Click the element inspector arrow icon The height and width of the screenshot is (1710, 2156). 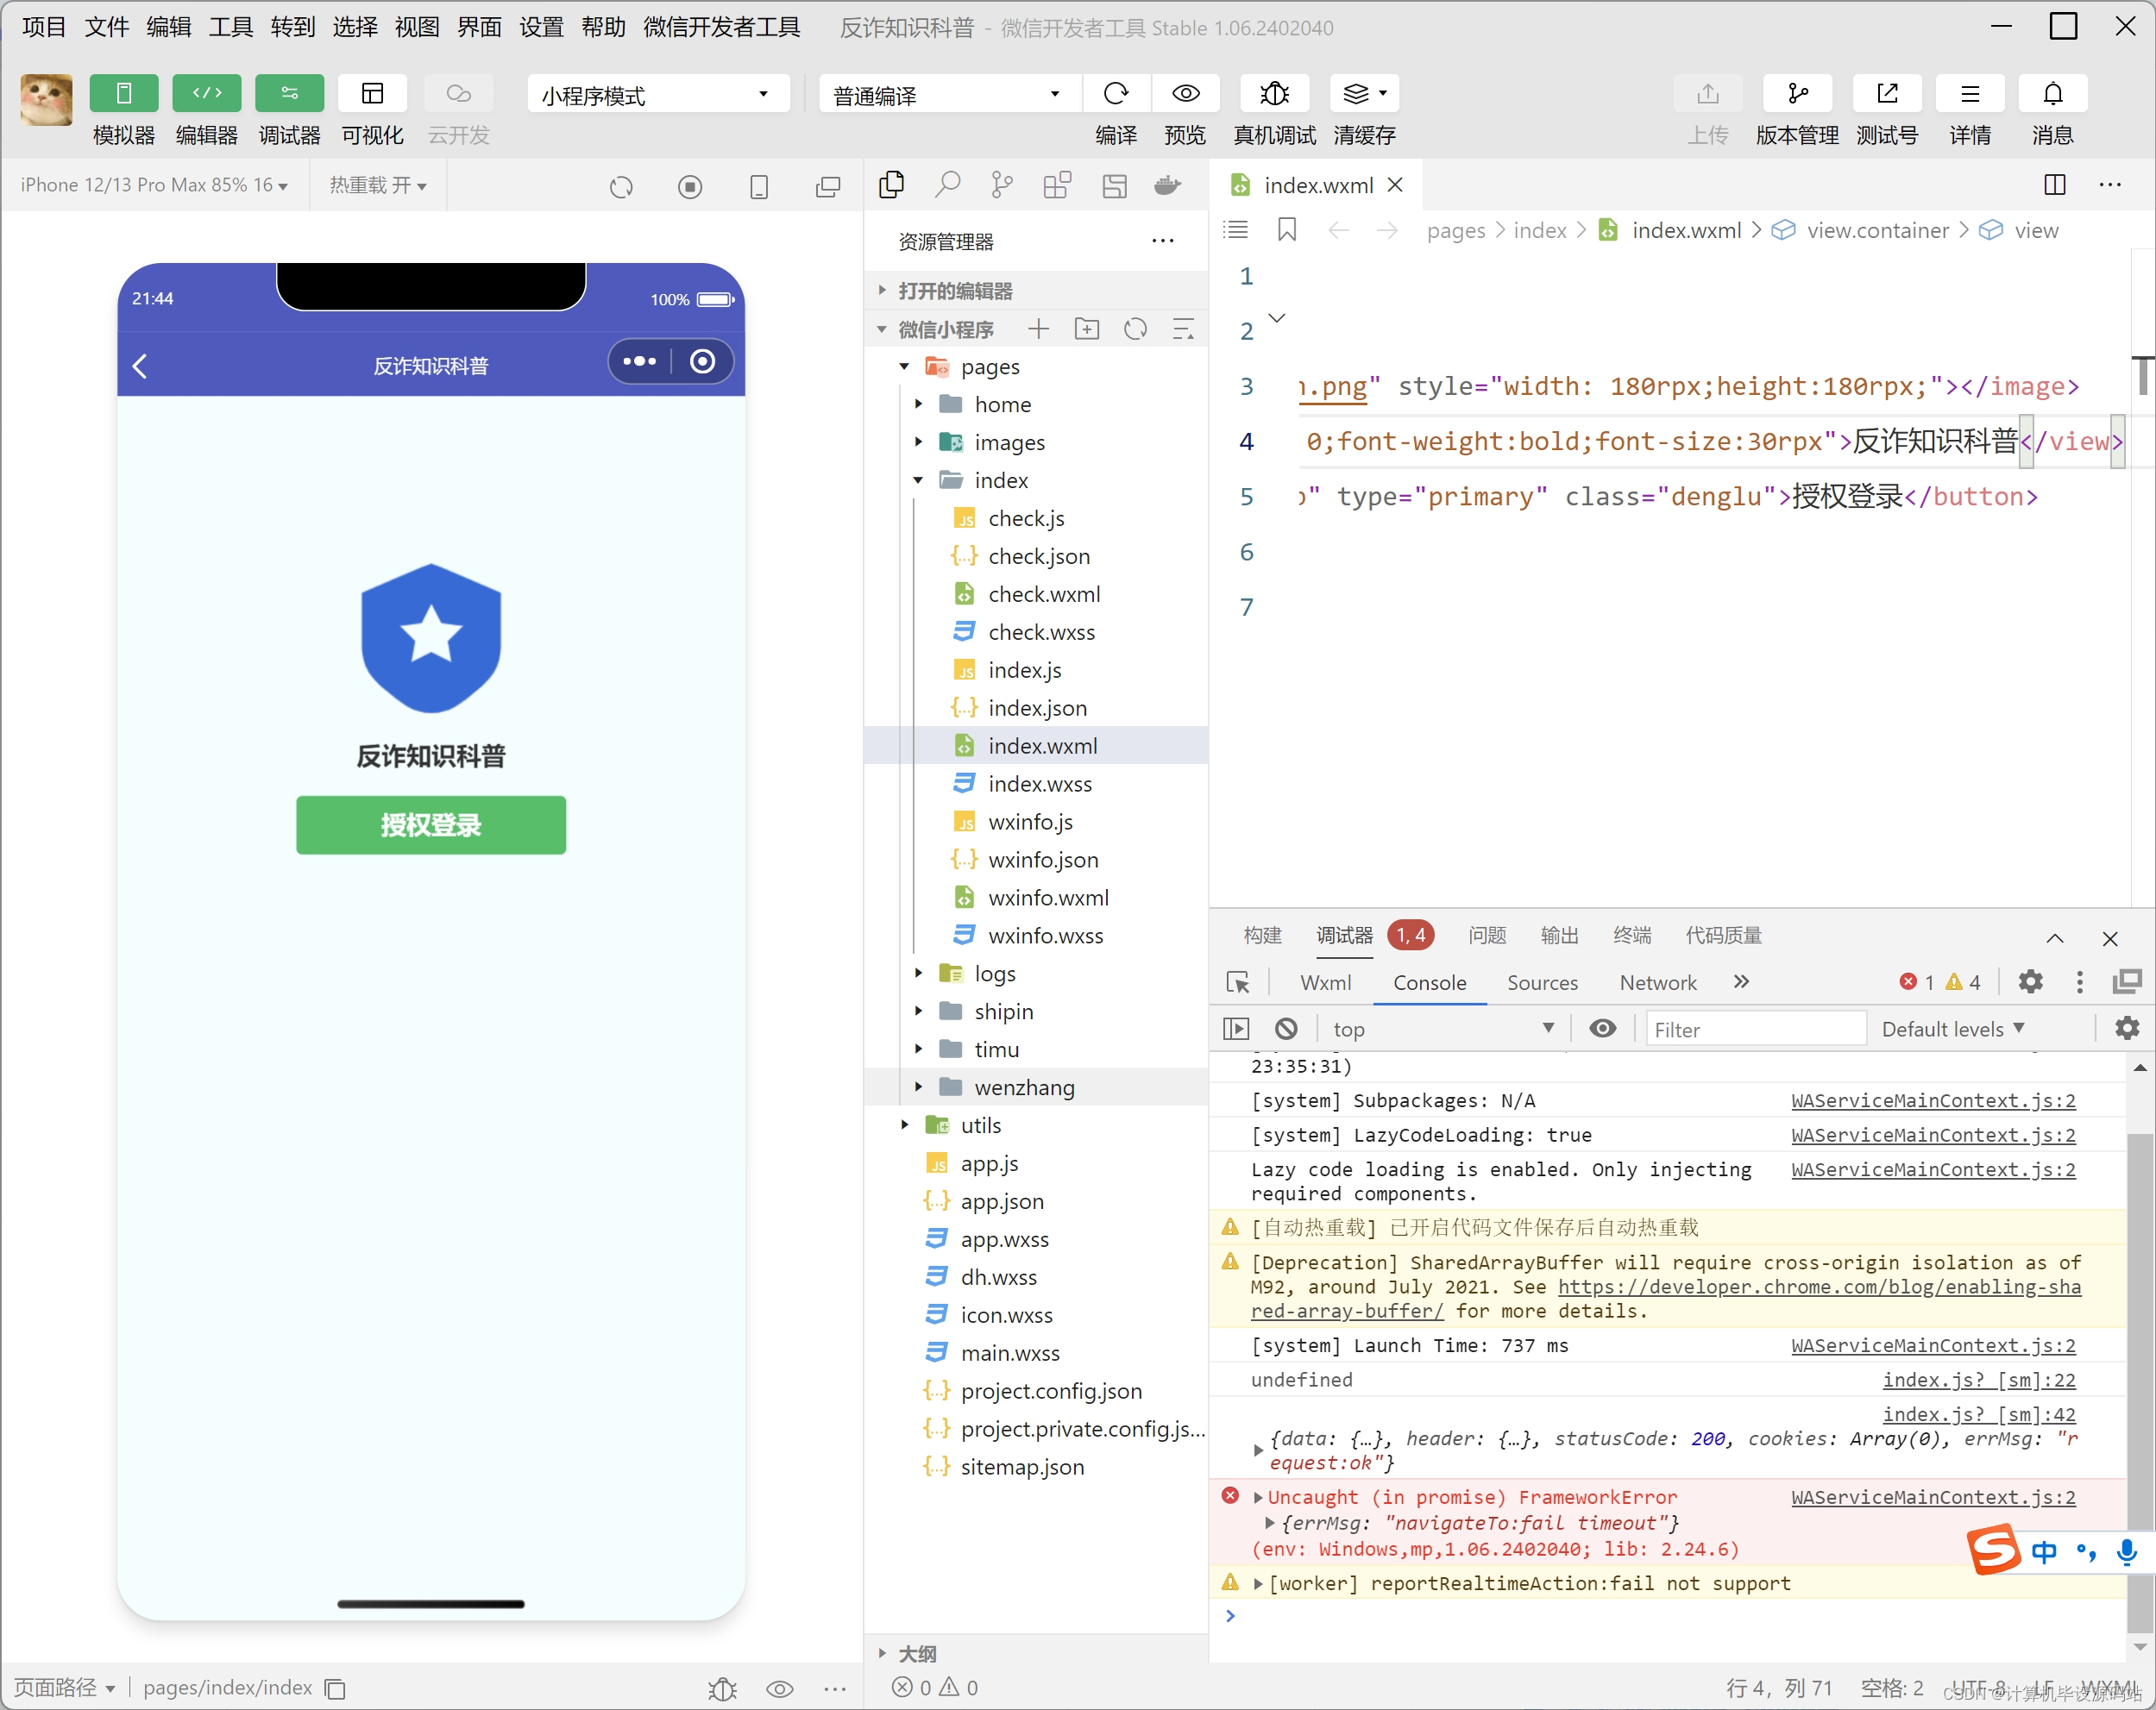pyautogui.click(x=1238, y=982)
